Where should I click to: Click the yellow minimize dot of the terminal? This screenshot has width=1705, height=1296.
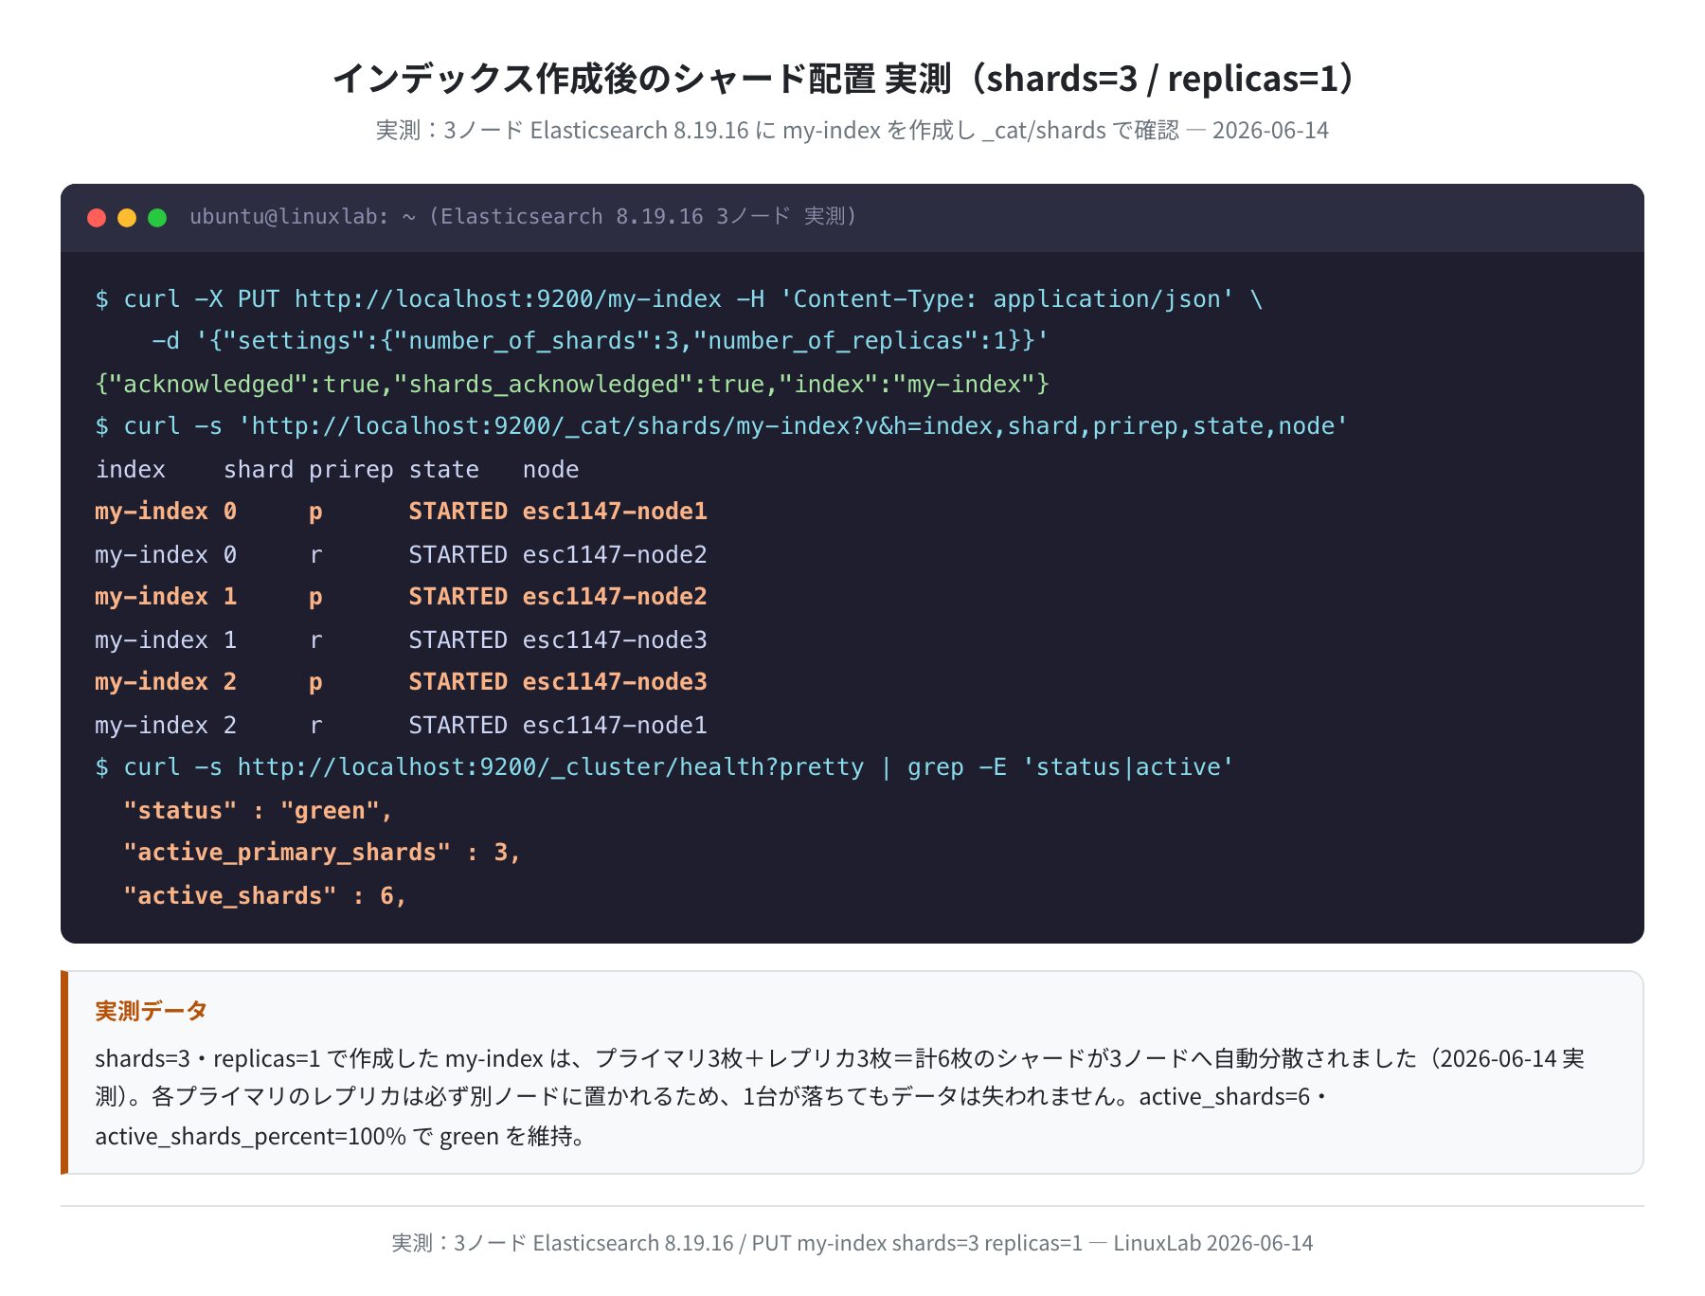[127, 218]
